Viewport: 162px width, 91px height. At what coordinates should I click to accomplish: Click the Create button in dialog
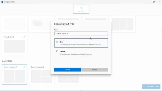click(67, 70)
